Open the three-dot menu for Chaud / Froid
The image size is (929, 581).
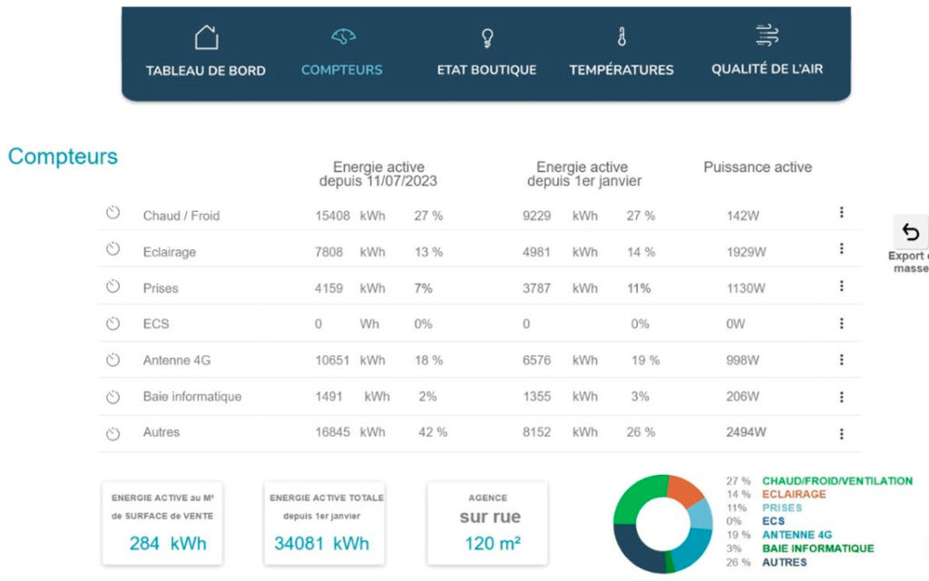(x=841, y=213)
